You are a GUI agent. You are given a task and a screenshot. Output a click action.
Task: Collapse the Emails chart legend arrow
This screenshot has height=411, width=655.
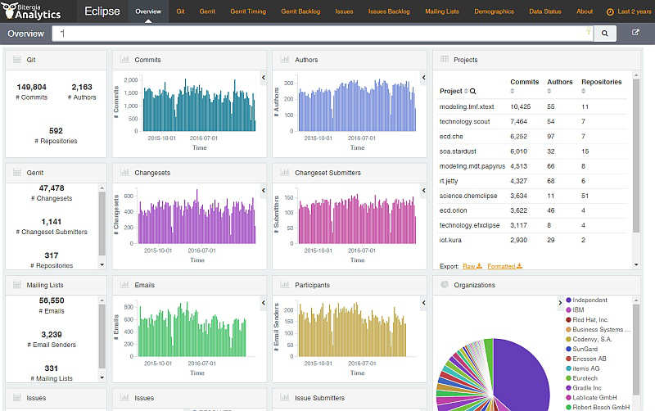click(x=263, y=303)
